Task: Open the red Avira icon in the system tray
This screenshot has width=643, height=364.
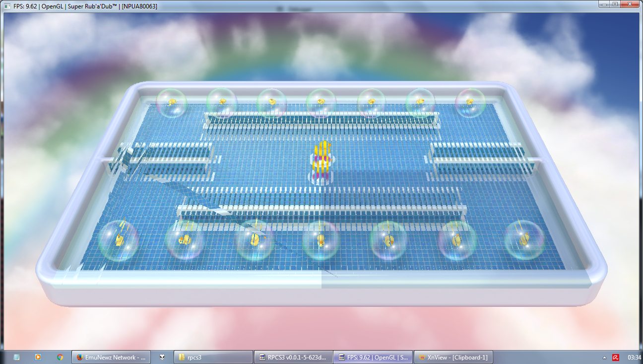Action: tap(615, 357)
